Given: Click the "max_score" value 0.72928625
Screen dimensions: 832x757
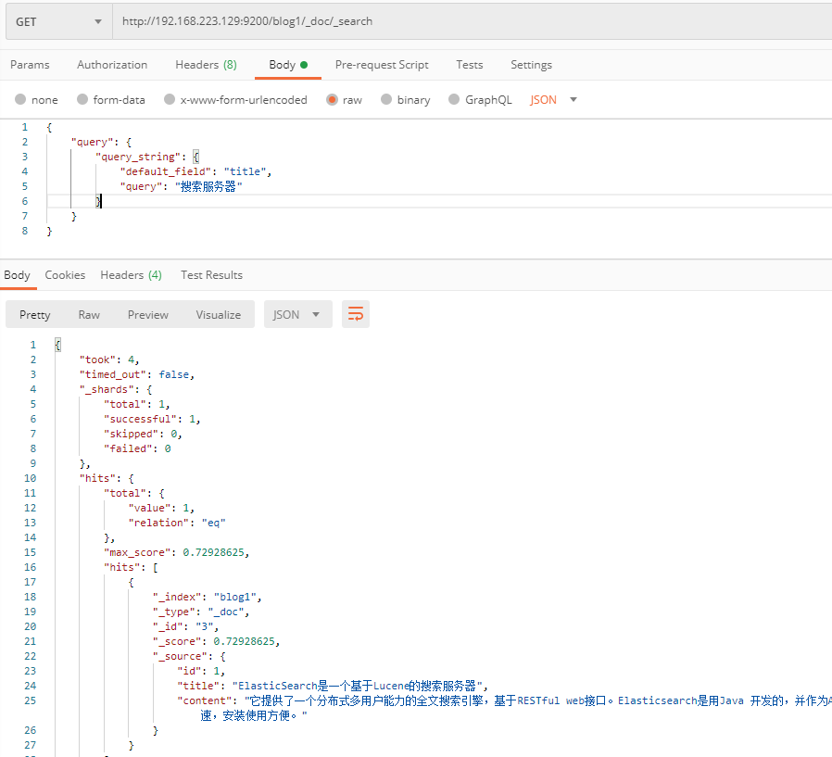Looking at the screenshot, I should pyautogui.click(x=213, y=553).
